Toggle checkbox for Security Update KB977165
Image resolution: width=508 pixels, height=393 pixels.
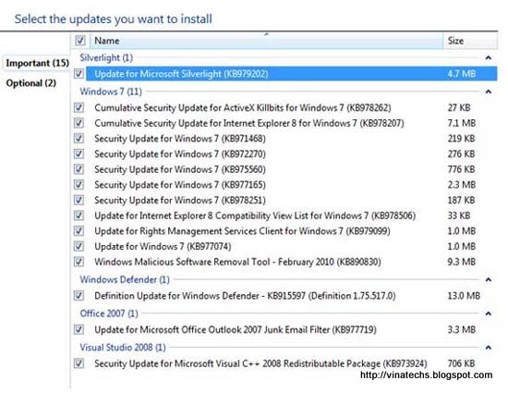[79, 185]
